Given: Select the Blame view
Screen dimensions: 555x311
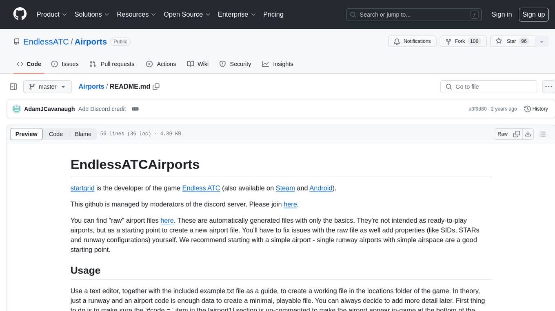Looking at the screenshot, I should tap(83, 134).
